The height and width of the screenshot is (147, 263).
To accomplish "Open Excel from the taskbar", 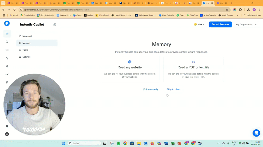I will point(173,143).
